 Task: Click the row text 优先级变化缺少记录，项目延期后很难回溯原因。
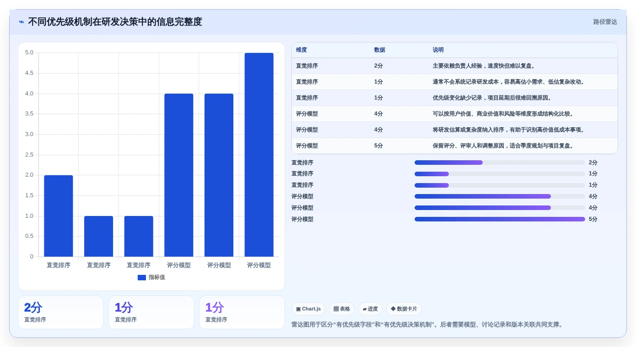pos(492,98)
